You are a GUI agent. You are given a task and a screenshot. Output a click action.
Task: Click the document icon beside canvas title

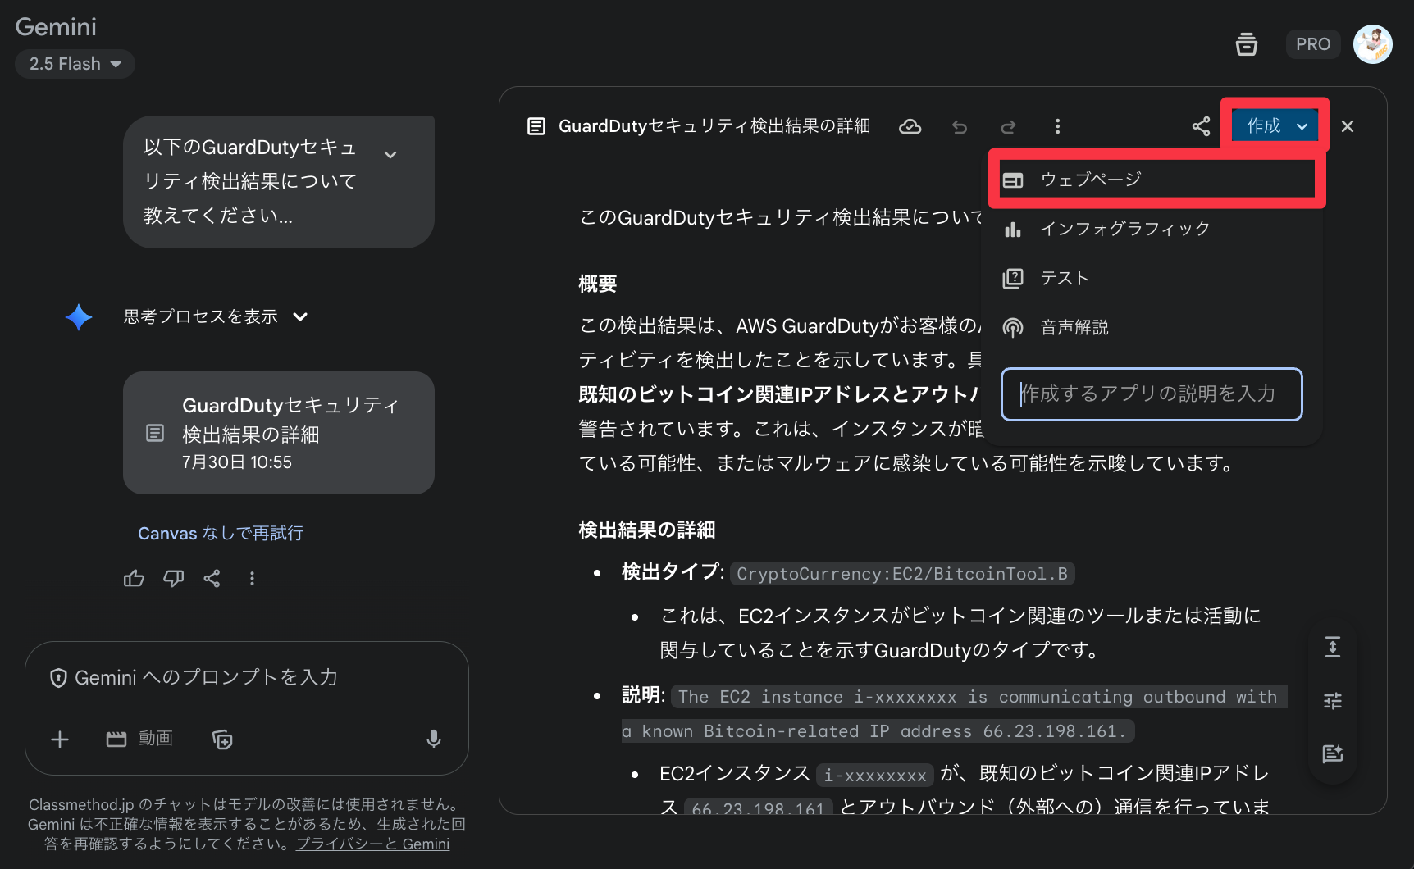point(536,126)
